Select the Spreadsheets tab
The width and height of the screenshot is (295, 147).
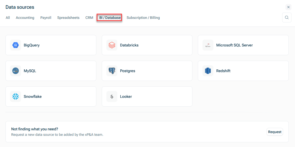click(x=68, y=18)
